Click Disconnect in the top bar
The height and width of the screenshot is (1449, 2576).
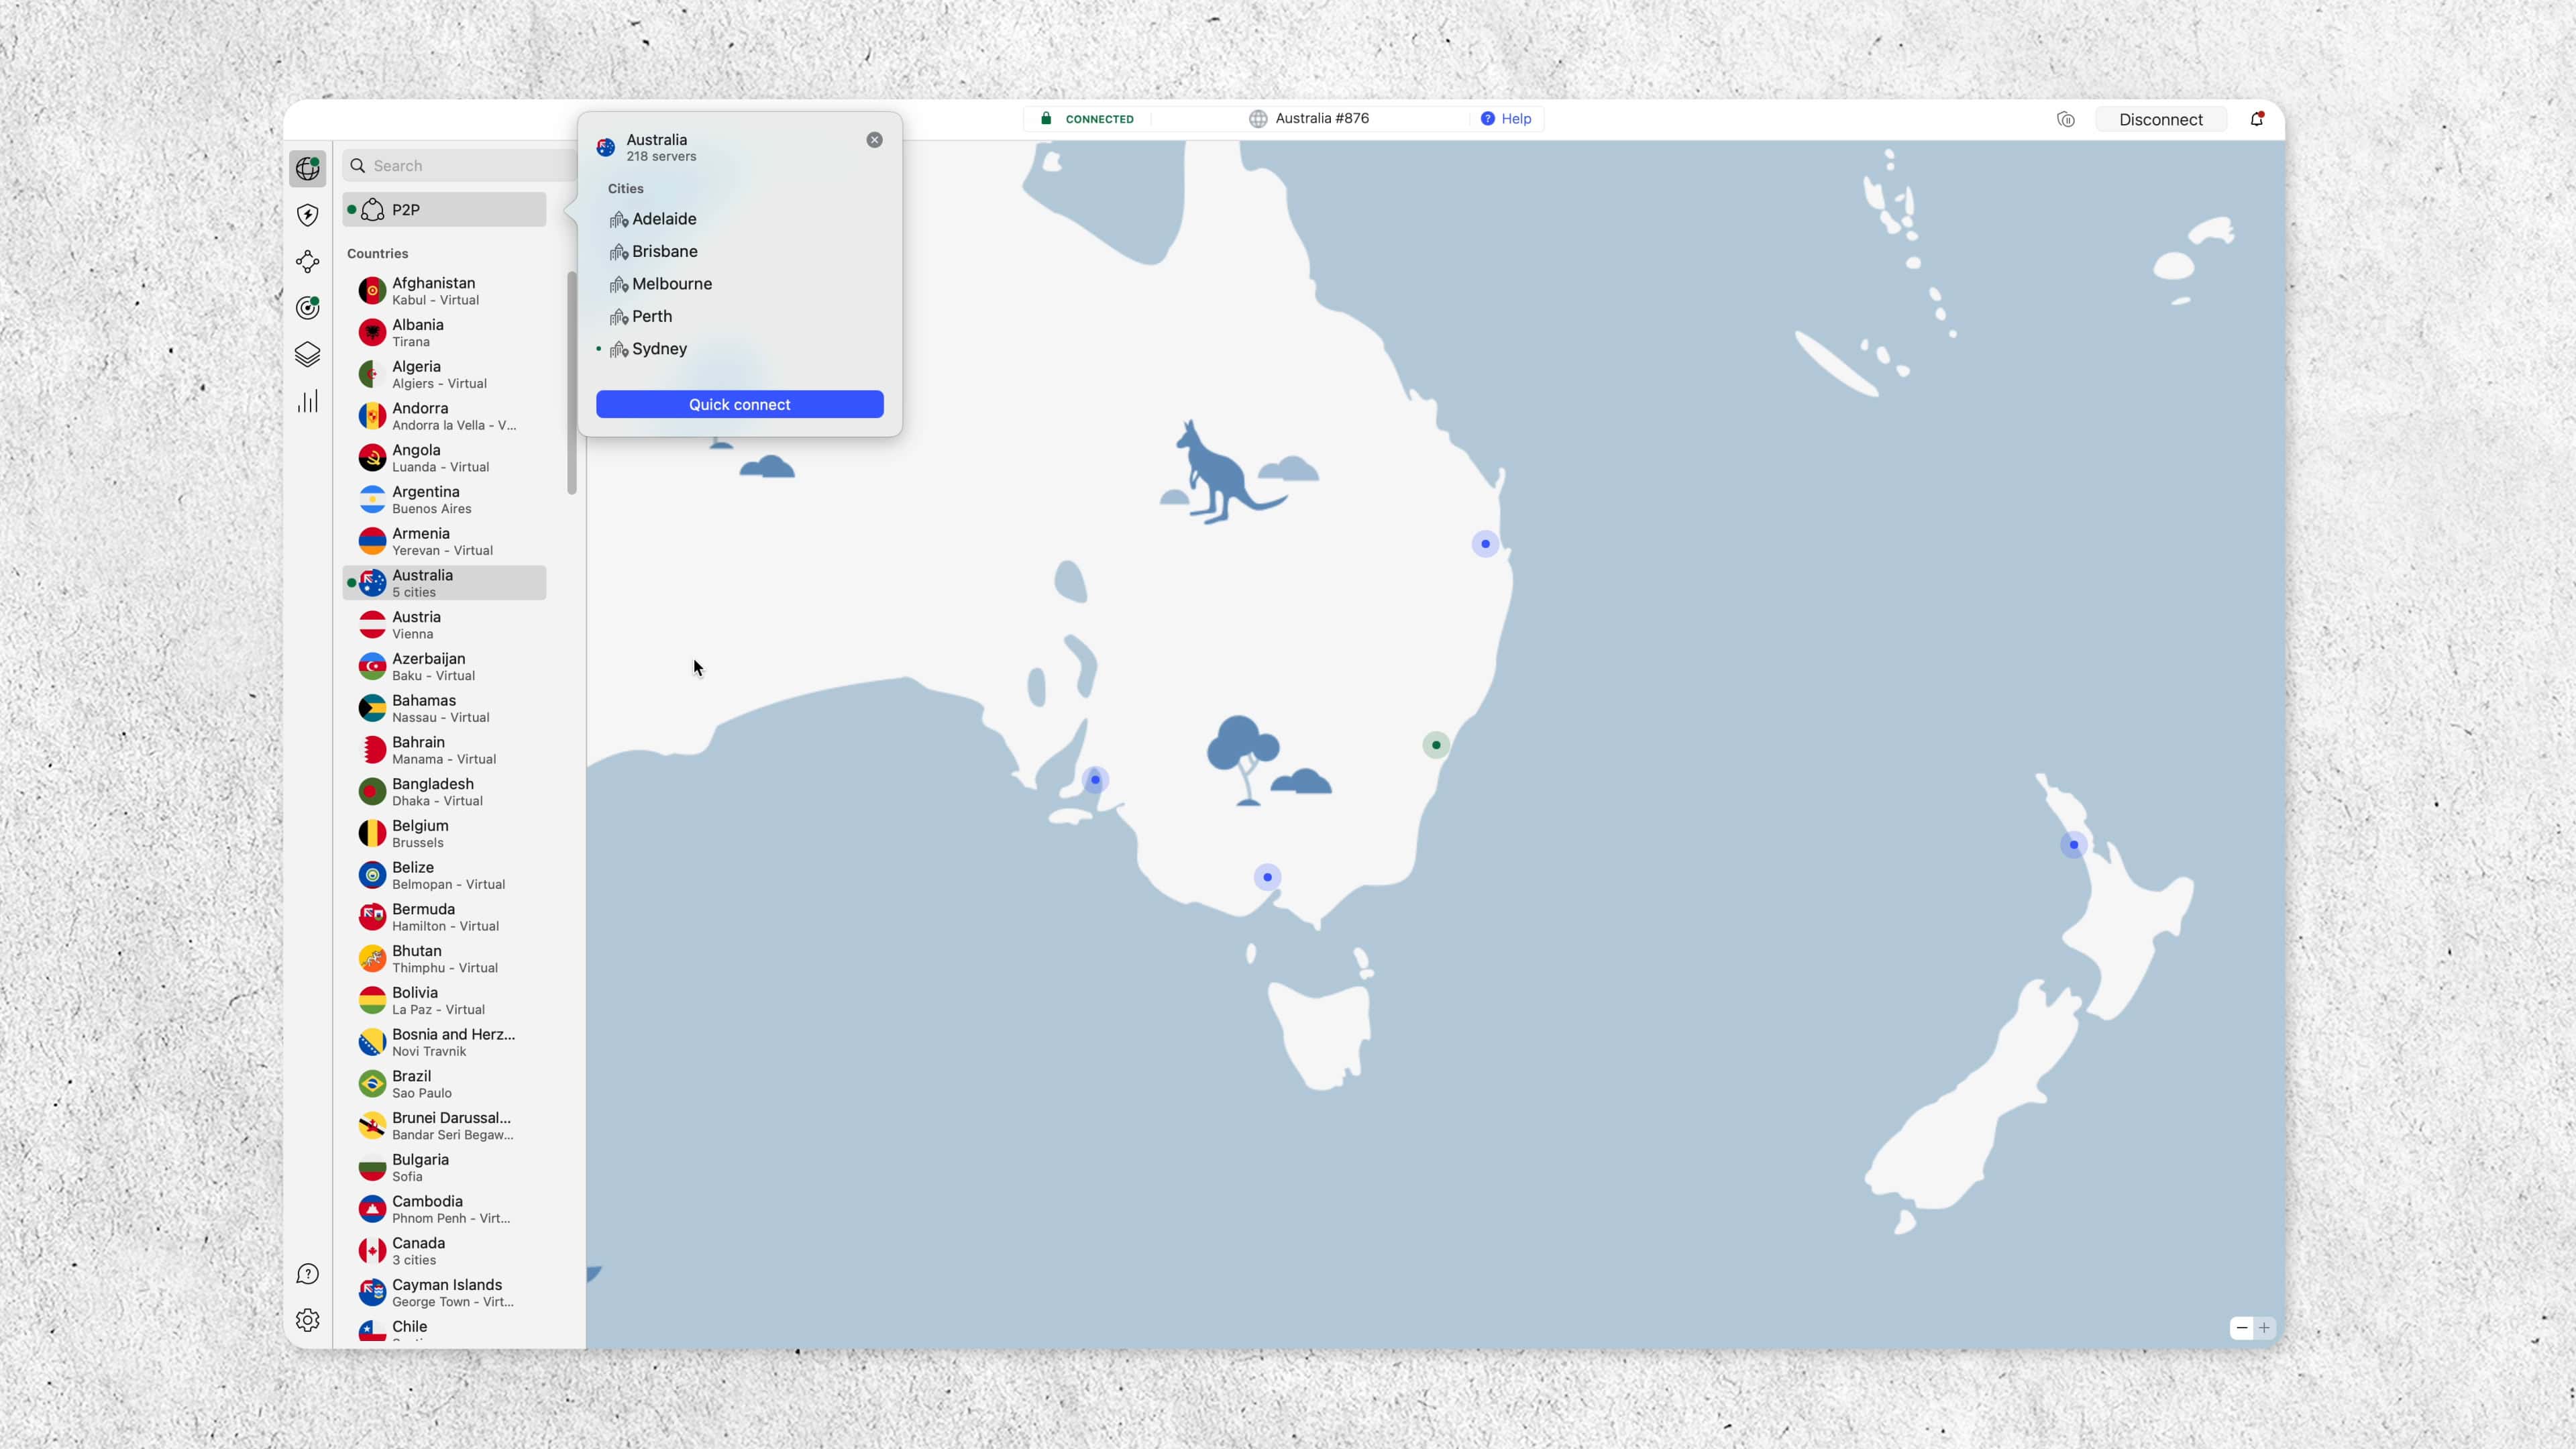(2160, 118)
